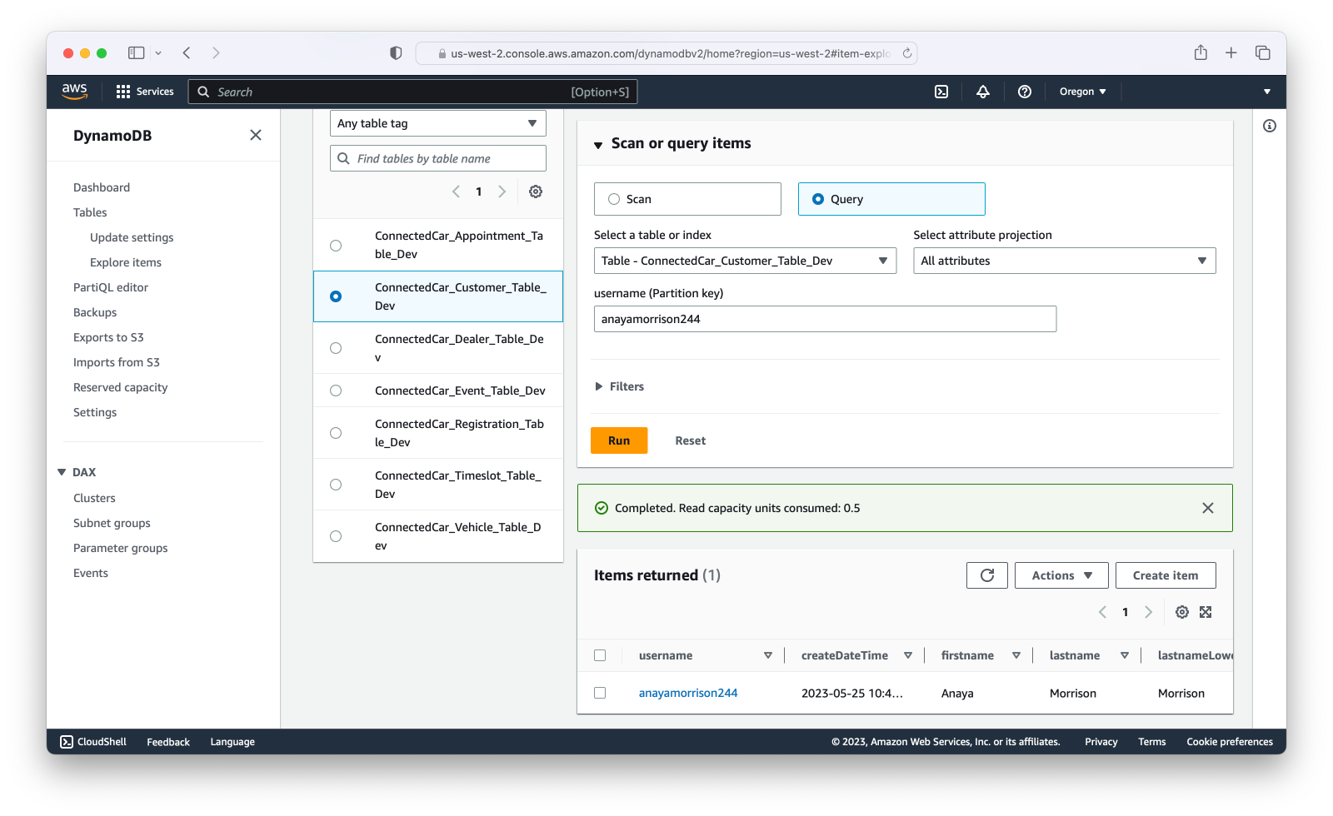Viewport: 1333px width, 816px height.
Task: Select ConnectedCar_Appointment_Table_Dev radio button
Action: tap(336, 246)
